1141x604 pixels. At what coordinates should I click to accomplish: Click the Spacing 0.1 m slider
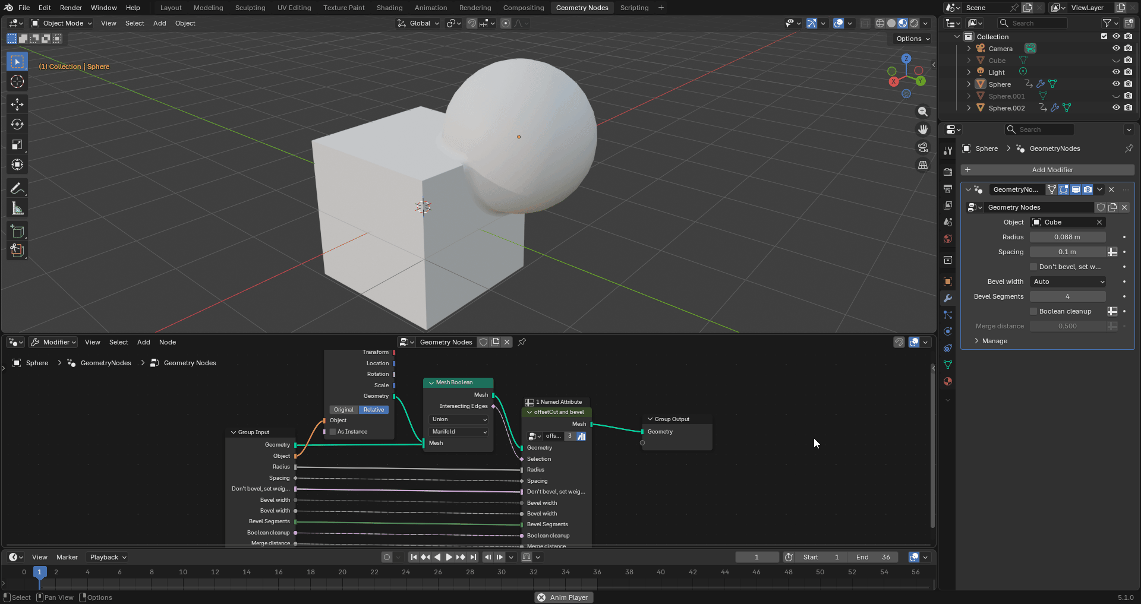point(1068,252)
